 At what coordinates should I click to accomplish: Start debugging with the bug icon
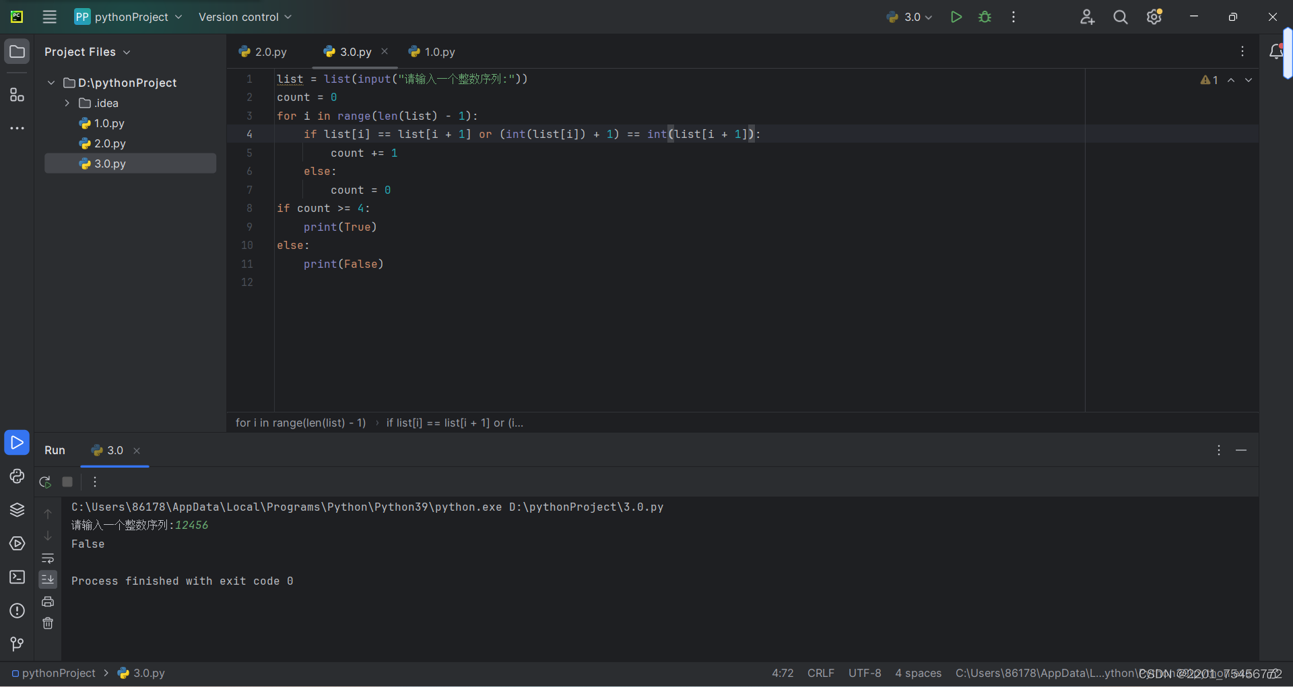(985, 17)
